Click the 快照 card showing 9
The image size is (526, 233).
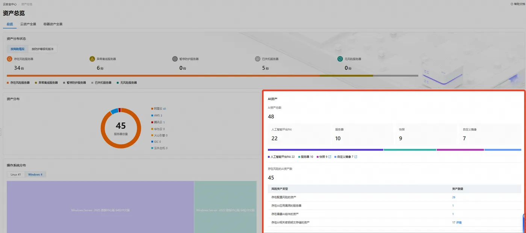coord(426,134)
